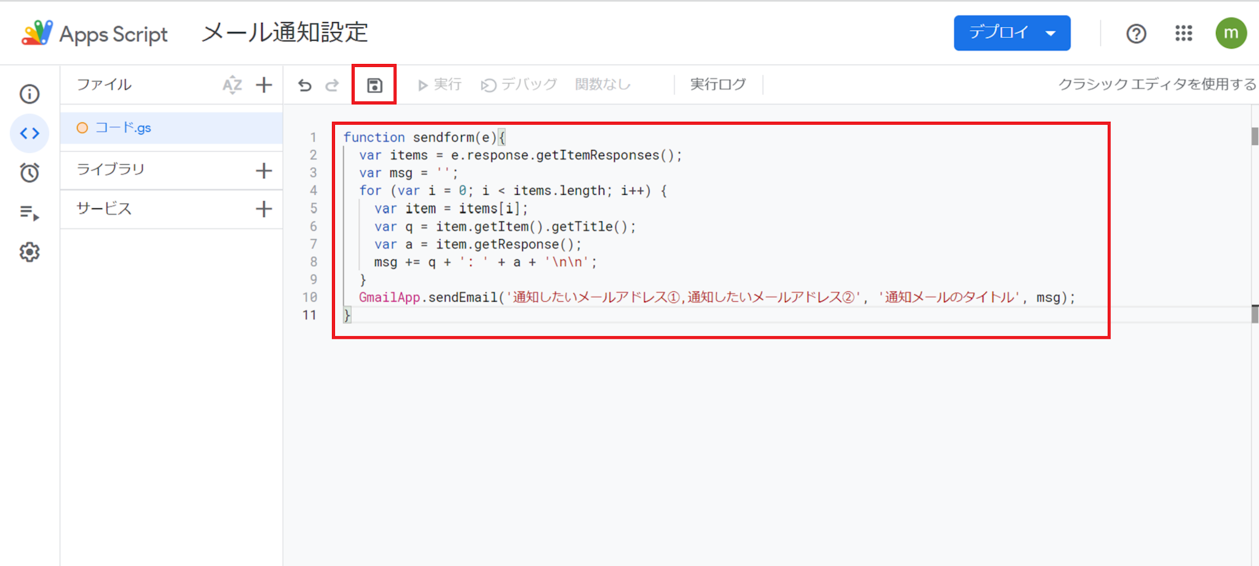This screenshot has height=566, width=1259.
Task: Open Project Settings gear icon
Action: (30, 252)
